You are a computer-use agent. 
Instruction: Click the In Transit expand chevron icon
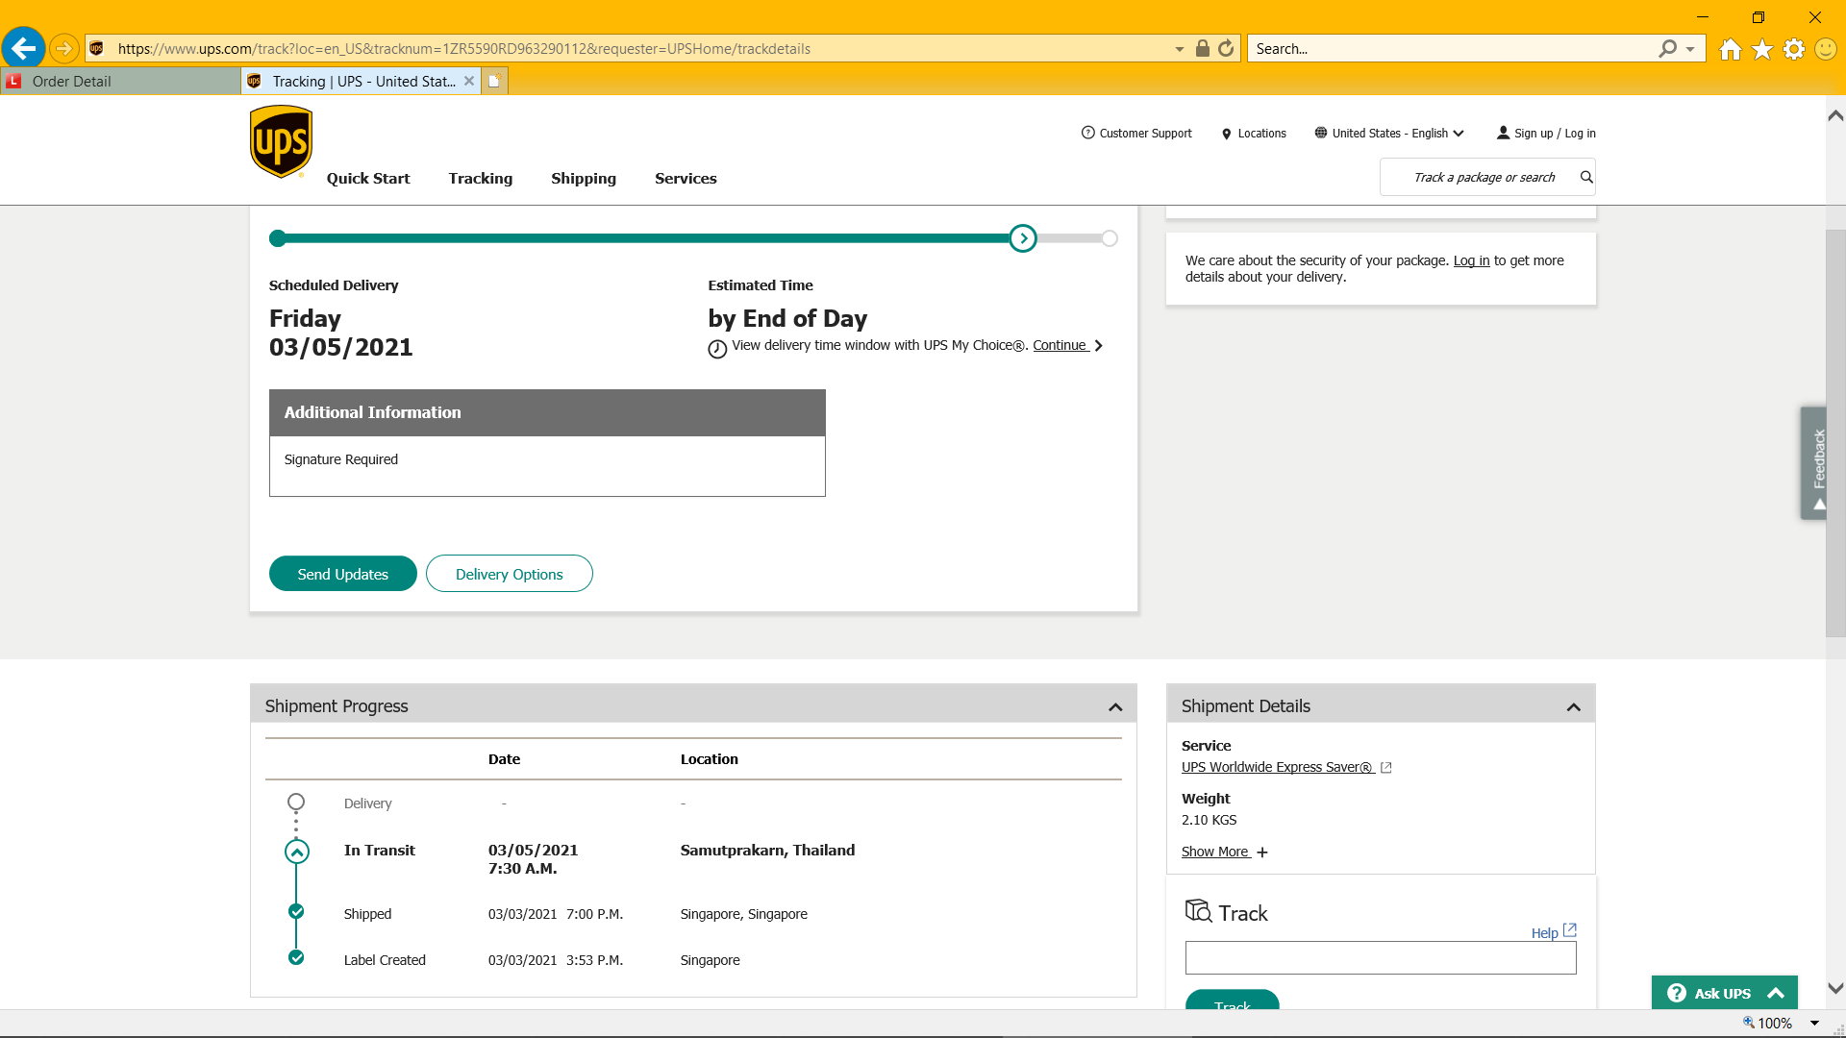[297, 852]
